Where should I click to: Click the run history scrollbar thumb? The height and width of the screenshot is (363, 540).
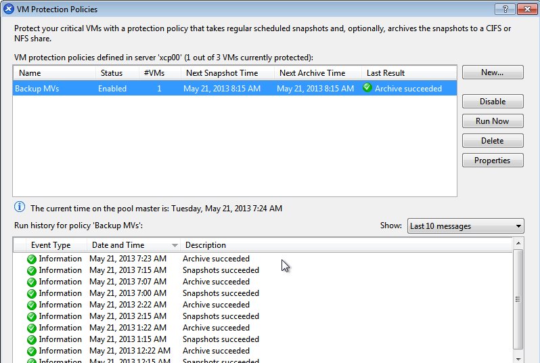pyautogui.click(x=518, y=299)
